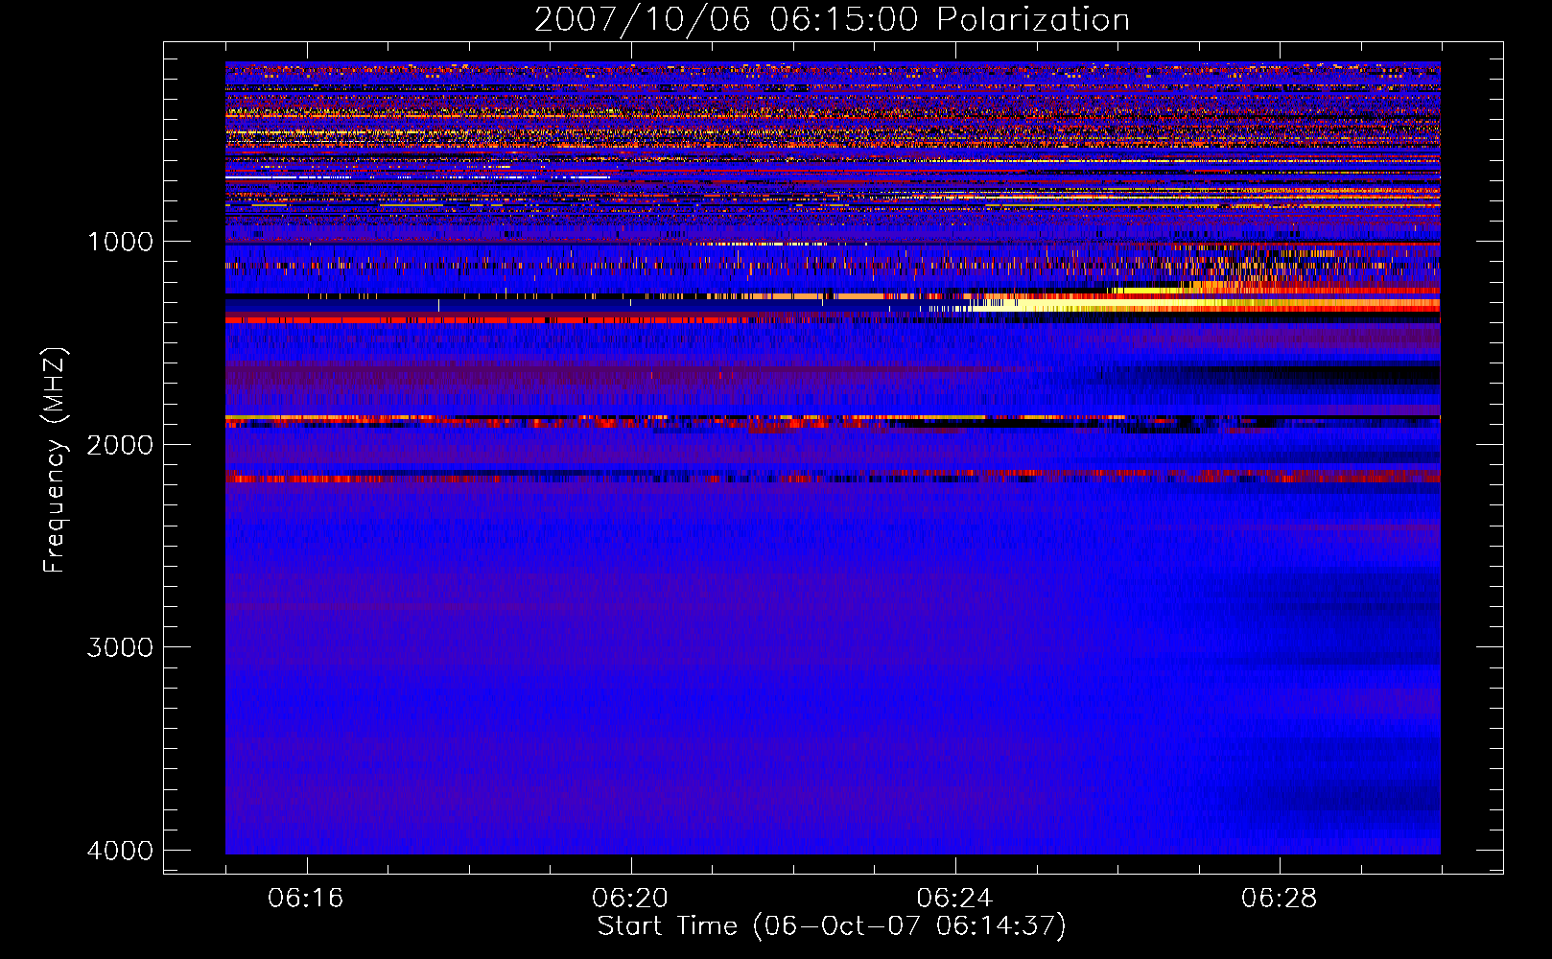Viewport: 1552px width, 959px height.
Task: Click the plot title '2007/10/06 06:15:00 Polarization'
Action: click(832, 19)
